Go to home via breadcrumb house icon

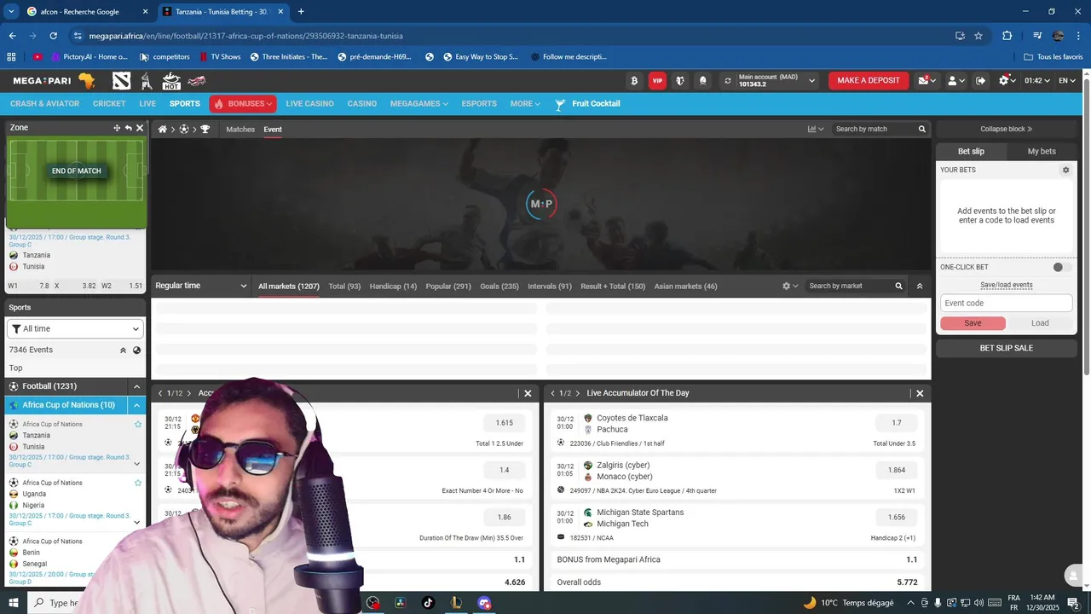tap(162, 130)
